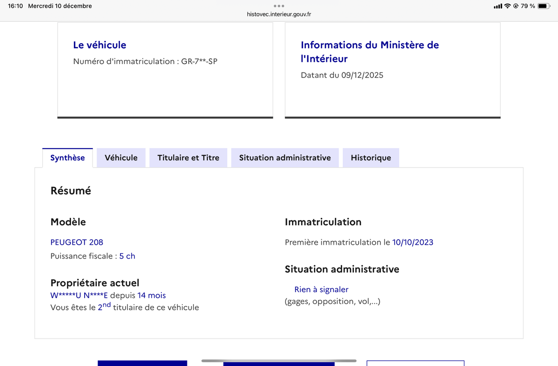Switch to the Véhicule tab
558x366 pixels.
[121, 158]
